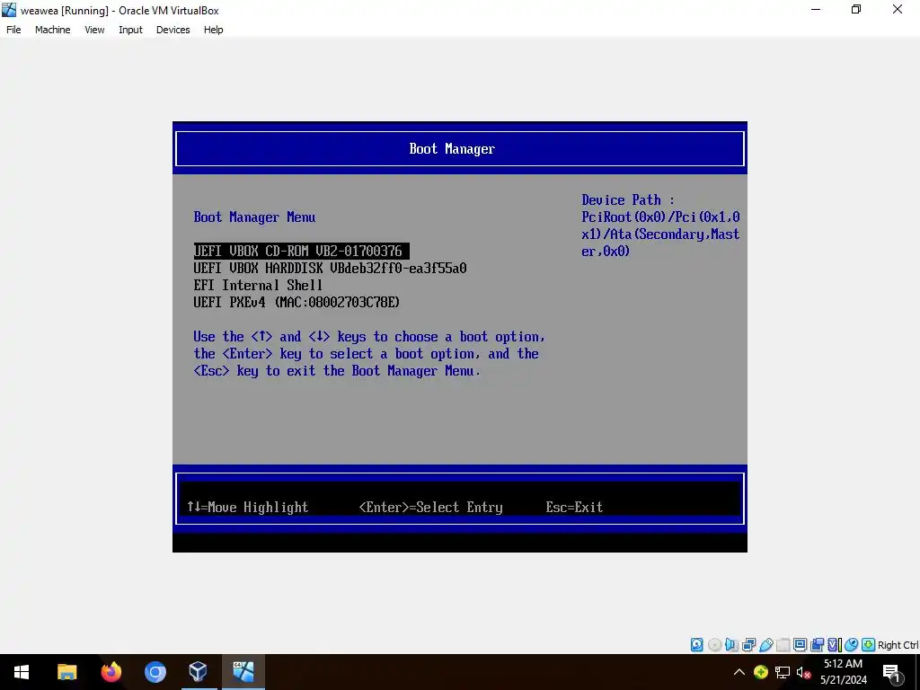Screen dimensions: 920x690
Task: Click the shared folders indicator icon
Action: (783, 645)
